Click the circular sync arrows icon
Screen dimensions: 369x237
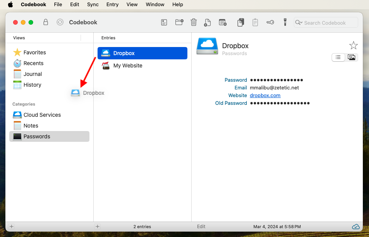[60, 22]
